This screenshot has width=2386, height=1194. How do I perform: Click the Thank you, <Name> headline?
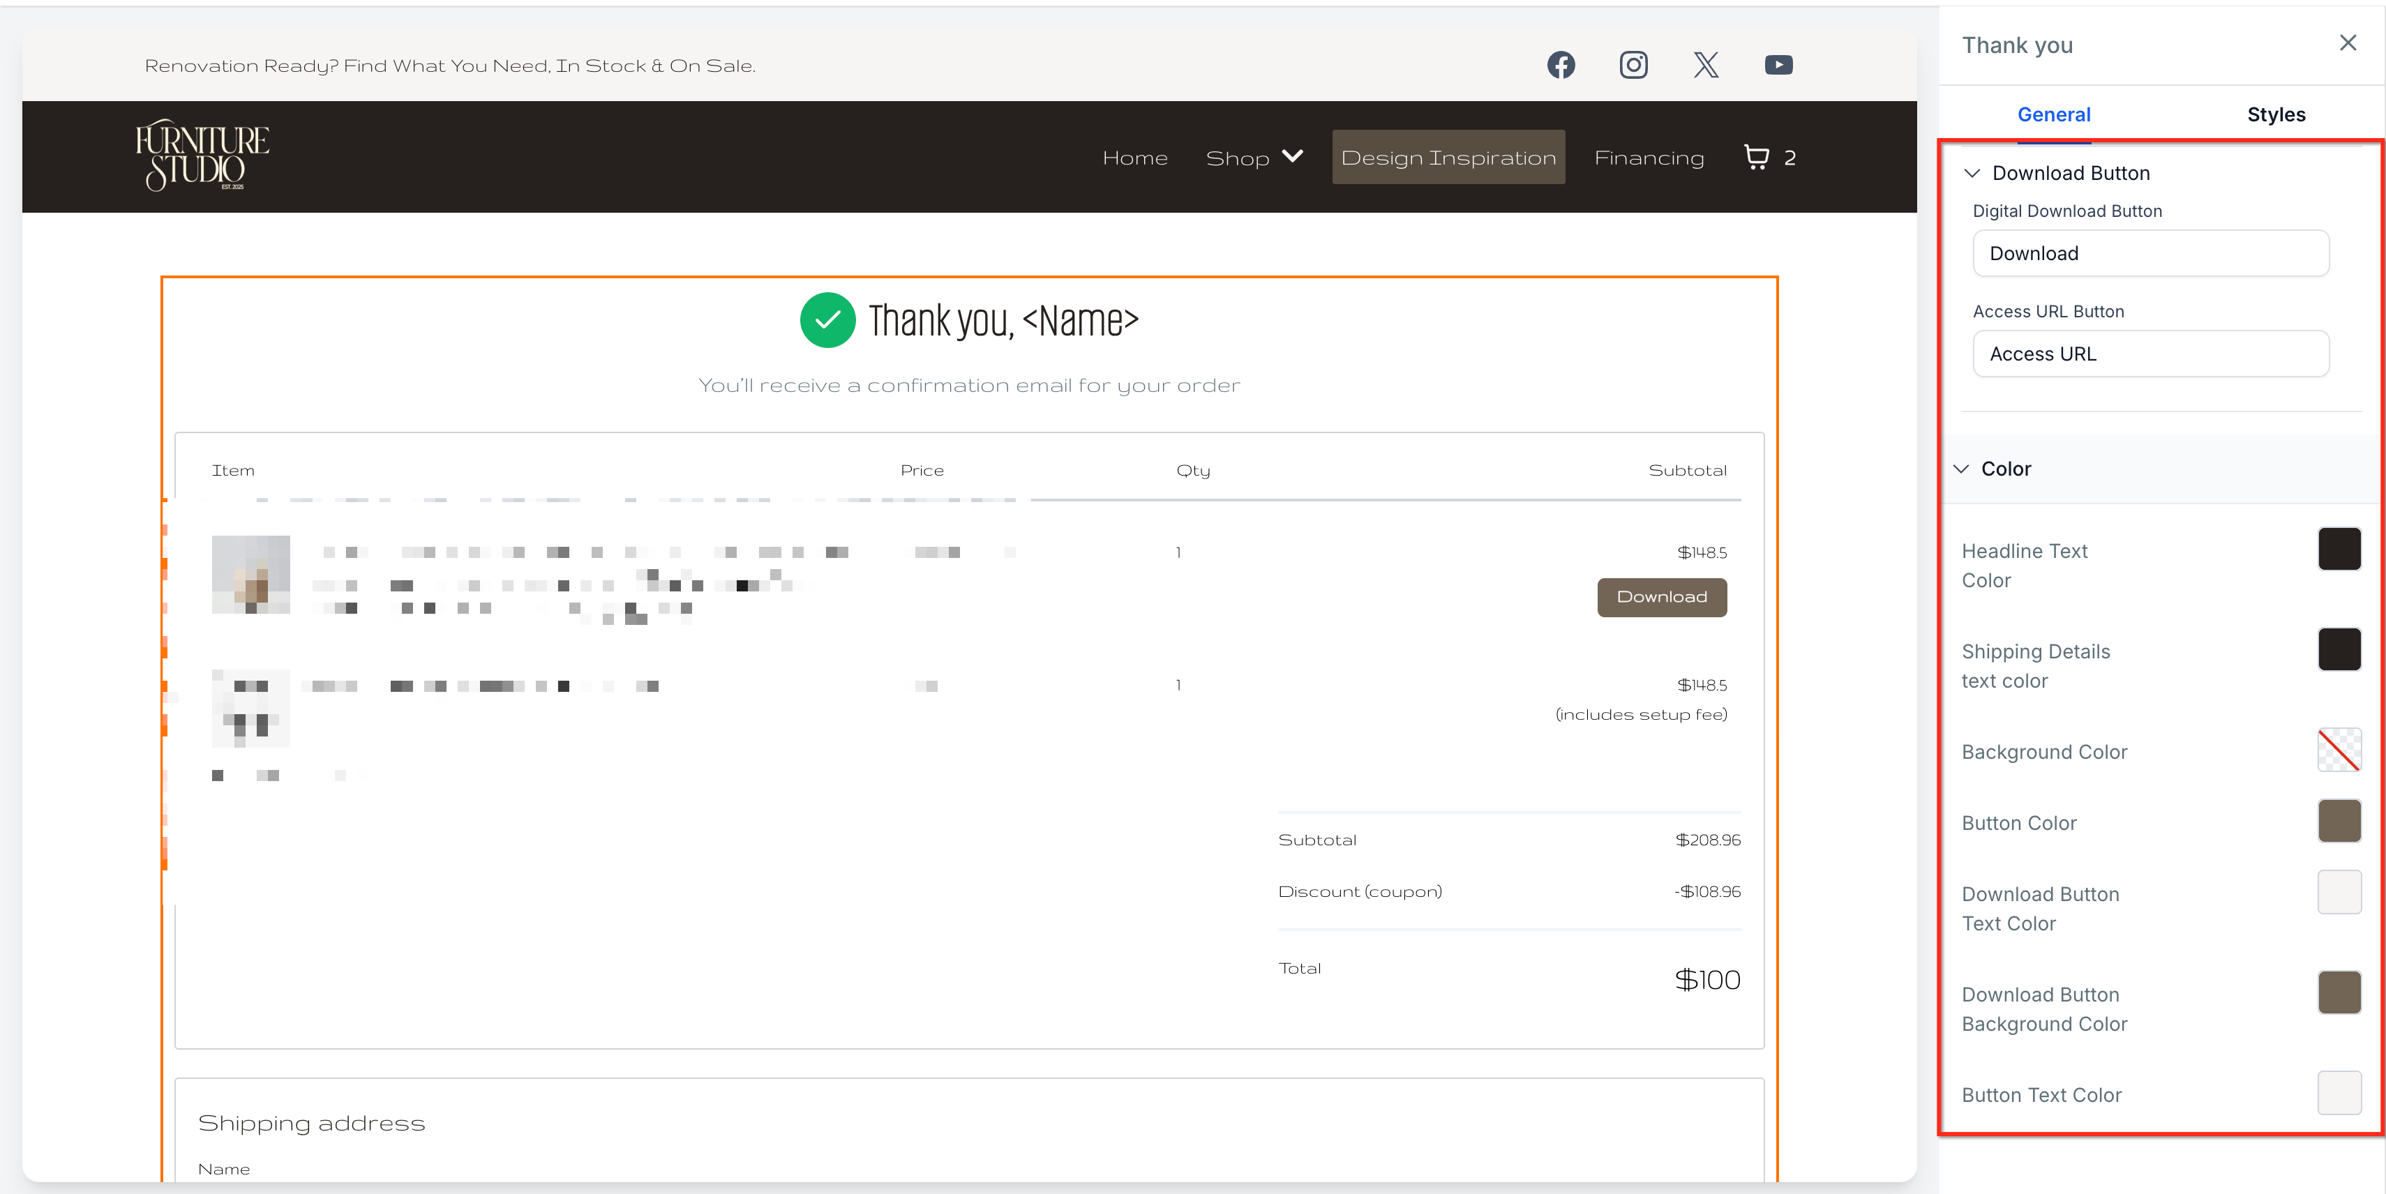point(1003,322)
